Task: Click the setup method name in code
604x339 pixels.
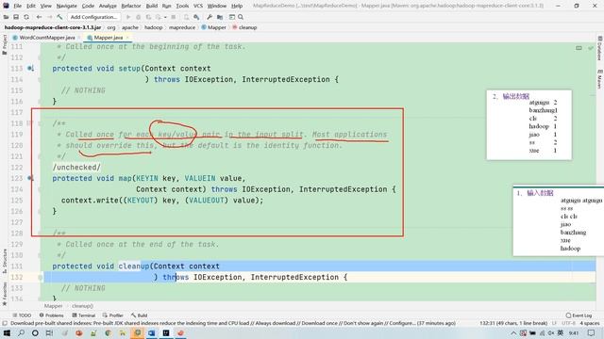Action: click(x=129, y=69)
